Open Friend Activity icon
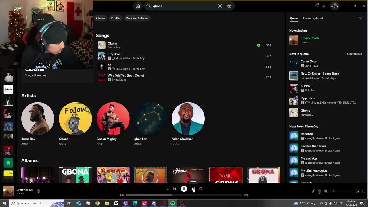This screenshot has height=207, width=368. [324, 6]
